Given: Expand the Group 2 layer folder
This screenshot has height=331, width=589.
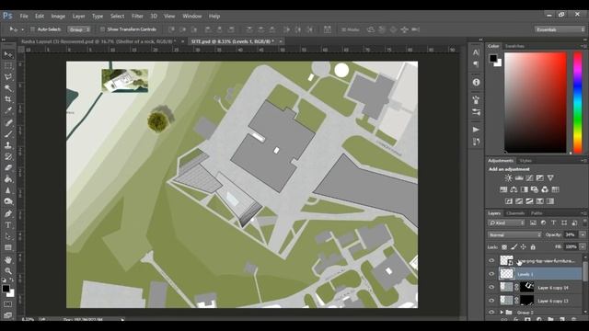Looking at the screenshot, I should tap(501, 313).
